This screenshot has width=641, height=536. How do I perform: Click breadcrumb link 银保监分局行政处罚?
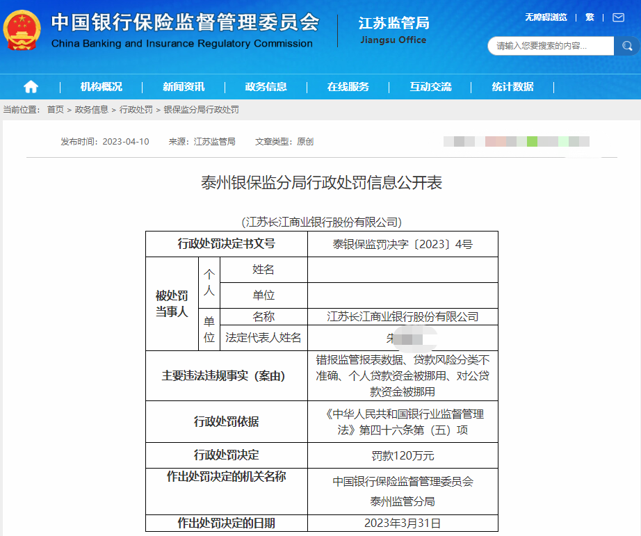coord(202,110)
